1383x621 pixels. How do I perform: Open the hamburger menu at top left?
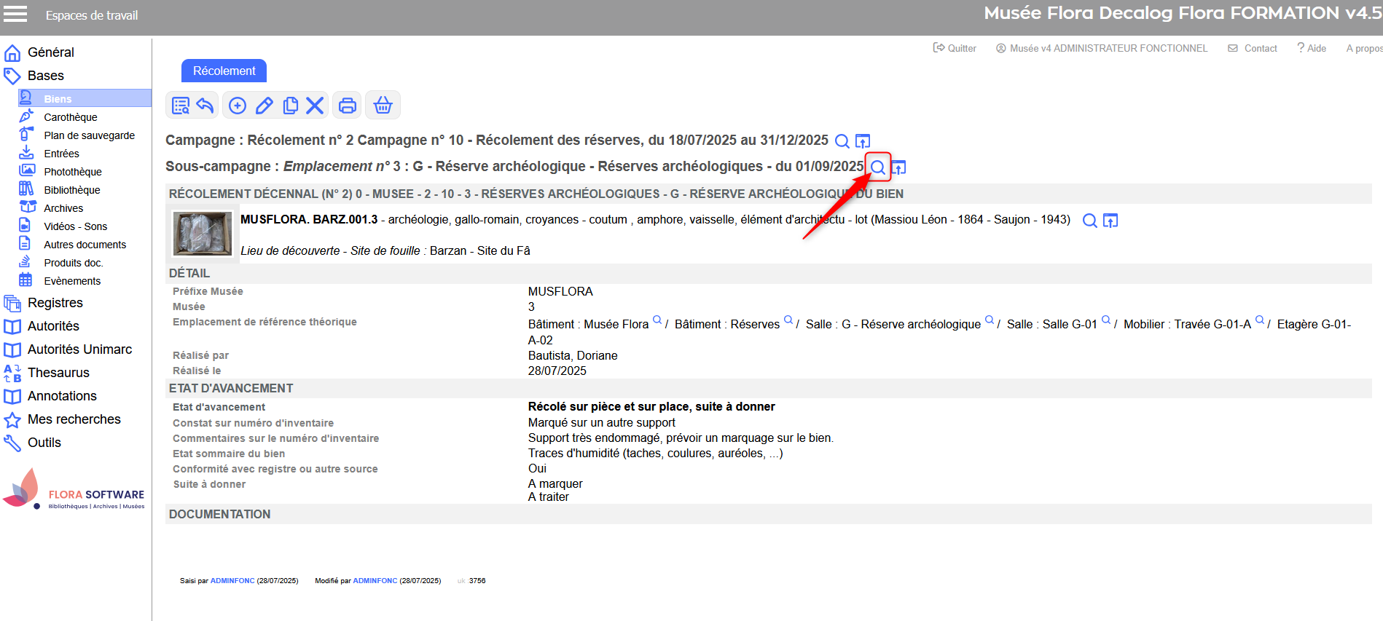(x=15, y=14)
